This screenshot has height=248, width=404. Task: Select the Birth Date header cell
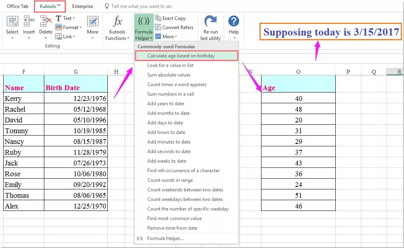click(76, 84)
